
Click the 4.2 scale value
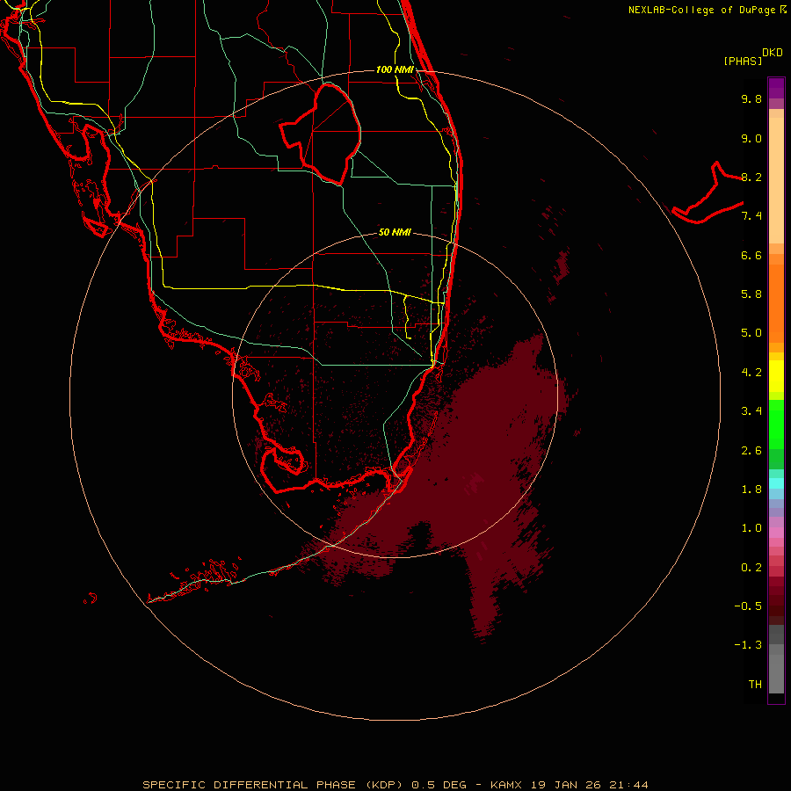click(x=751, y=373)
